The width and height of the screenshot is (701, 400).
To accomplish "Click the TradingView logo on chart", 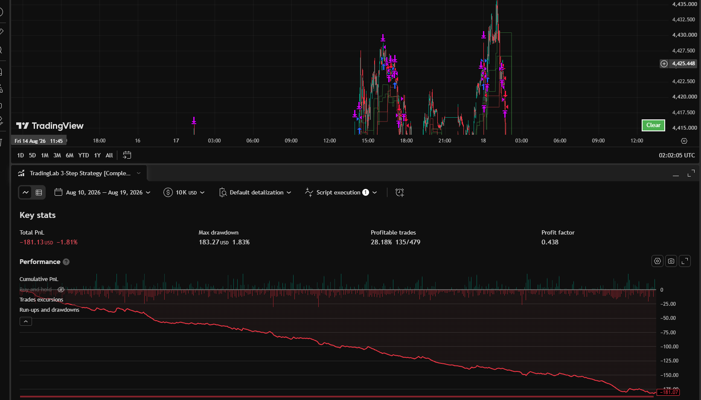I will click(x=50, y=126).
